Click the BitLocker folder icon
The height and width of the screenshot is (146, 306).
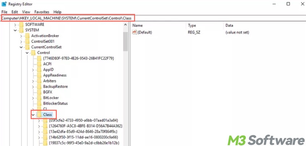[39, 98]
